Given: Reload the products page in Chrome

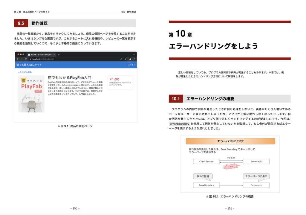Looking at the screenshot, I should [x=26, y=59].
